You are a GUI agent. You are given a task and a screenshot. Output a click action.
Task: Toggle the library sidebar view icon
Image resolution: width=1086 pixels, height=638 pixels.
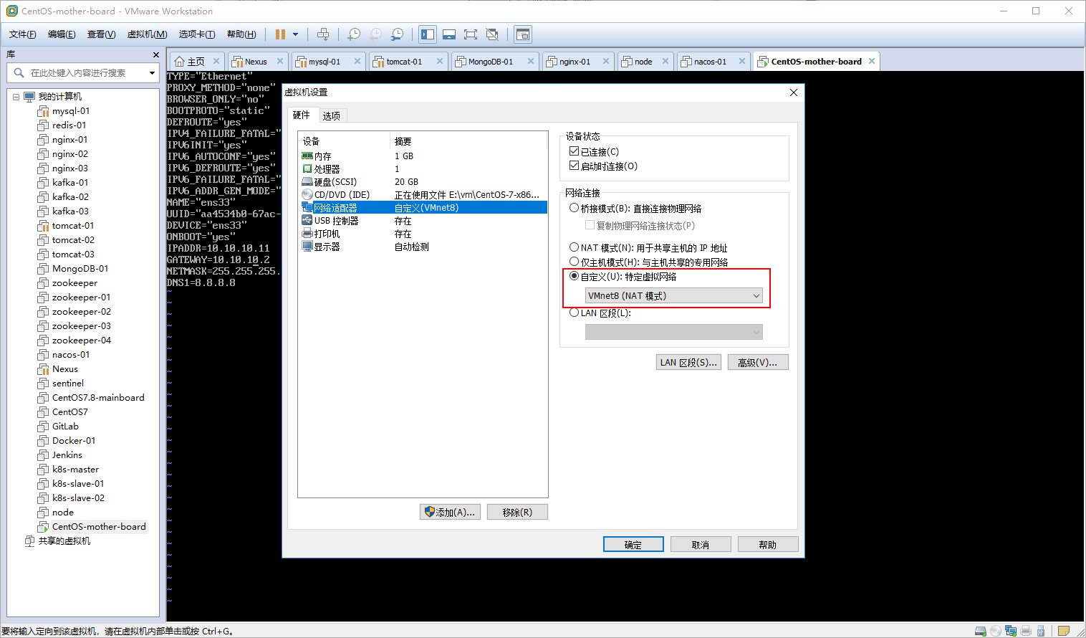click(x=428, y=34)
